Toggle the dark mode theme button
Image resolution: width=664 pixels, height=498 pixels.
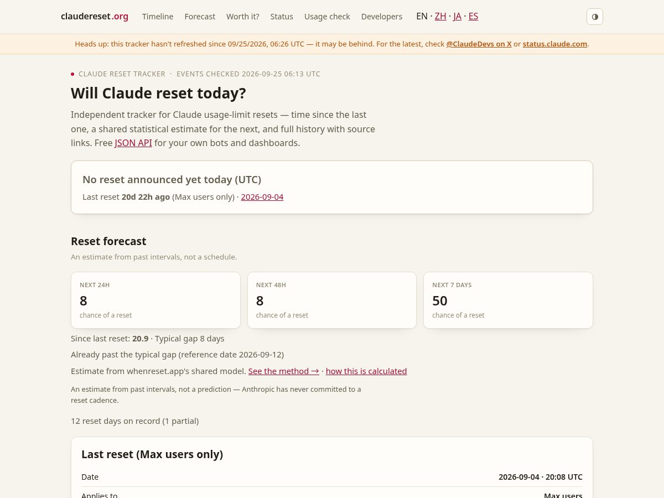click(595, 17)
